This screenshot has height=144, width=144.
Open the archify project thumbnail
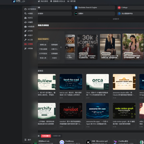click(x=47, y=111)
